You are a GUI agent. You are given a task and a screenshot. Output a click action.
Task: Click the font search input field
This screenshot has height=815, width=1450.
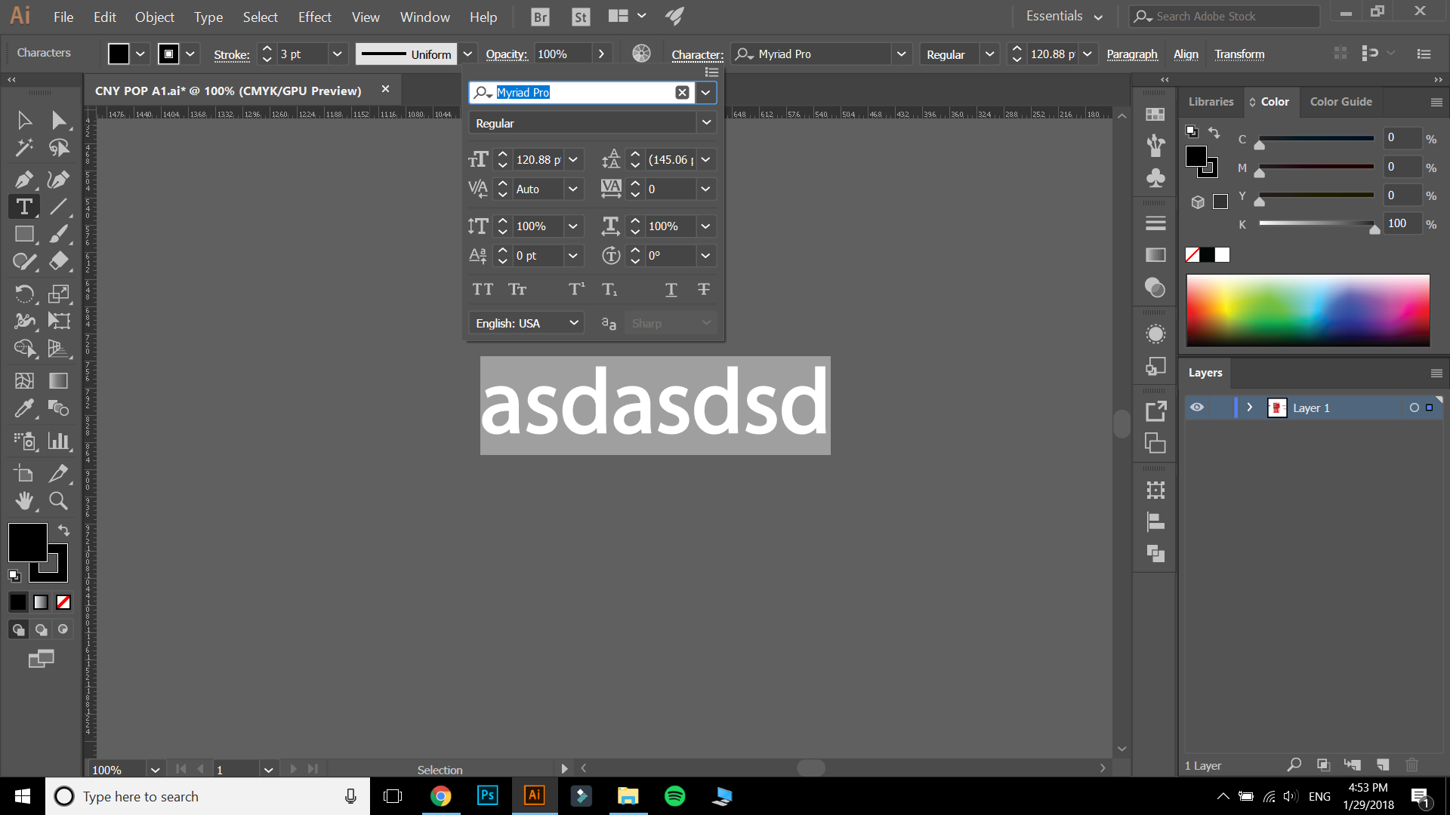coord(582,91)
